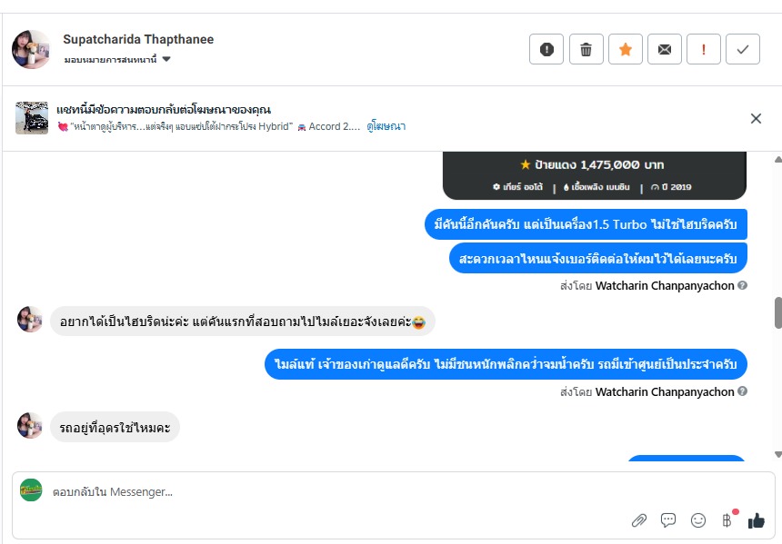This screenshot has height=544, width=782.
Task: Click Supatcharida Thapthanee profile picture
Action: tap(31, 49)
